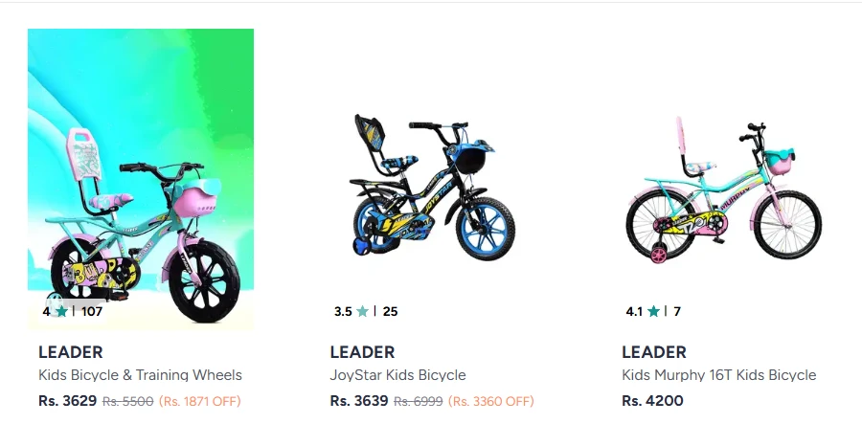Viewport: 862px width, 446px height.
Task: Click the star icon beside the 3.5 rating
Action: (362, 311)
